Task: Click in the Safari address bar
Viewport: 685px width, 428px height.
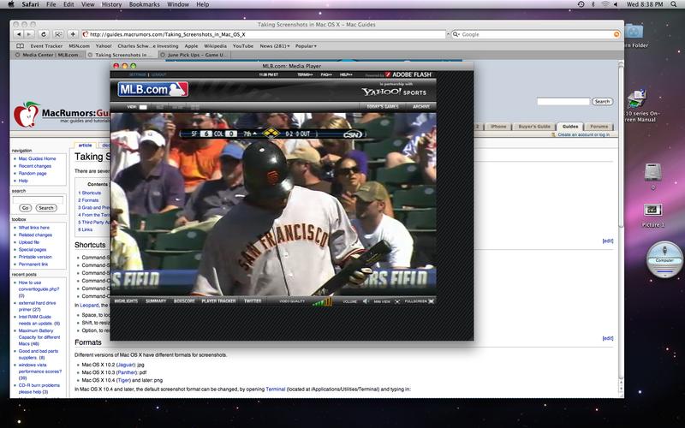Action: (x=264, y=34)
